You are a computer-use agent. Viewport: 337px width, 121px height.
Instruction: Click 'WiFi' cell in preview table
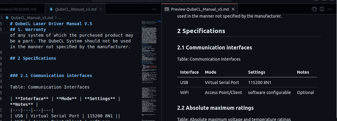click(x=184, y=92)
